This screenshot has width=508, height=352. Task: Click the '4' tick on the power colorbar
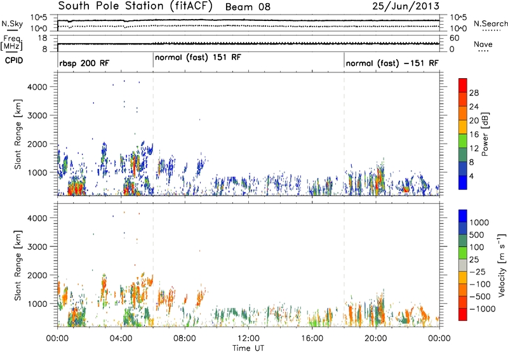(x=472, y=177)
